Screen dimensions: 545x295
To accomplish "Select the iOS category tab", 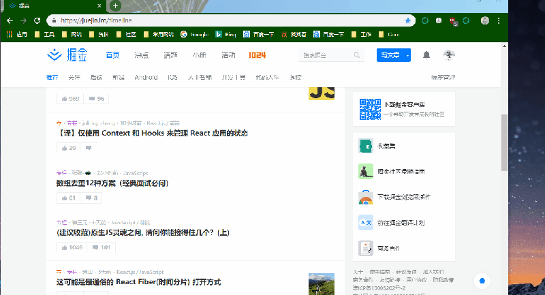I will coord(173,77).
